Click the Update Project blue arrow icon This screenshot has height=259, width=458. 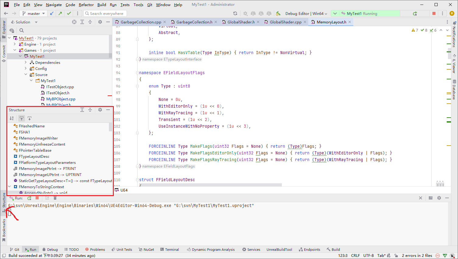pyautogui.click(x=52, y=13)
